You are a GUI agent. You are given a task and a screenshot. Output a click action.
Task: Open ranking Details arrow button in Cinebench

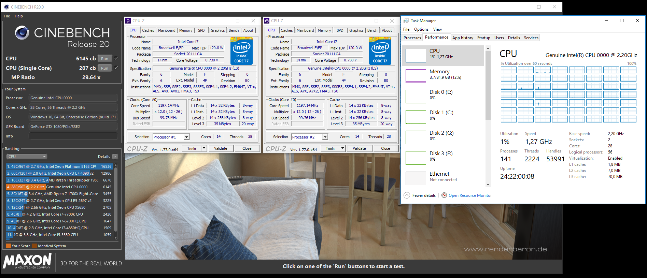(115, 157)
